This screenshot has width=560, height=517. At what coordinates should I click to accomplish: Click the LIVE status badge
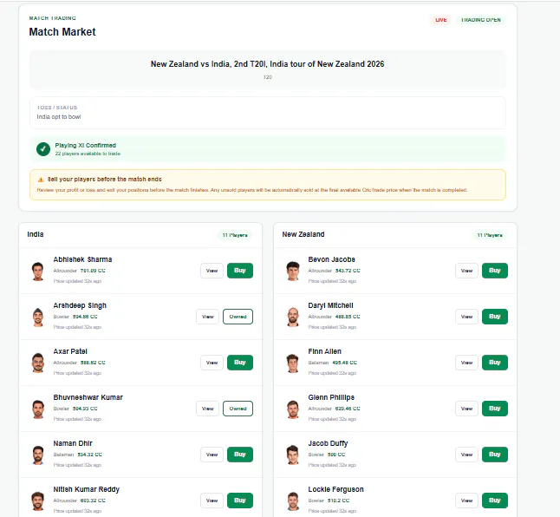(441, 20)
